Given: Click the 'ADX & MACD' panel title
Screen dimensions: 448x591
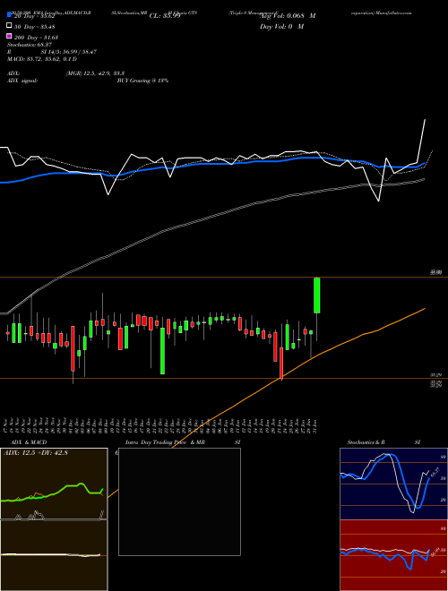Looking at the screenshot, I should pos(29,442).
